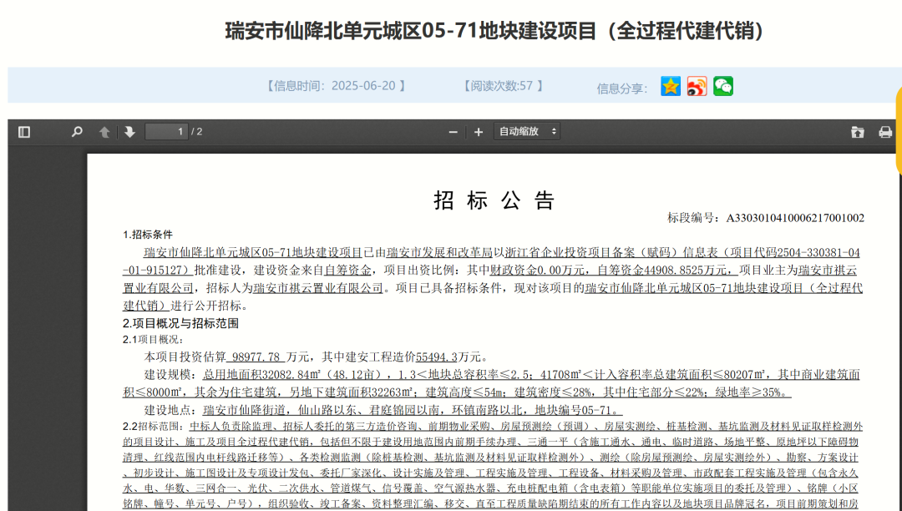
Task: Click the 自筹资金44908.8525万元 text
Action: [665, 271]
